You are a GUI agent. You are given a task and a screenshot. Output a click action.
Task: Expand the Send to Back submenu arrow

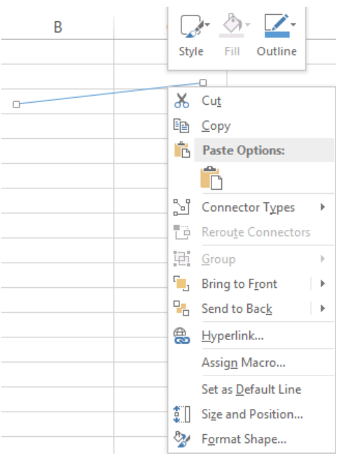(x=323, y=308)
